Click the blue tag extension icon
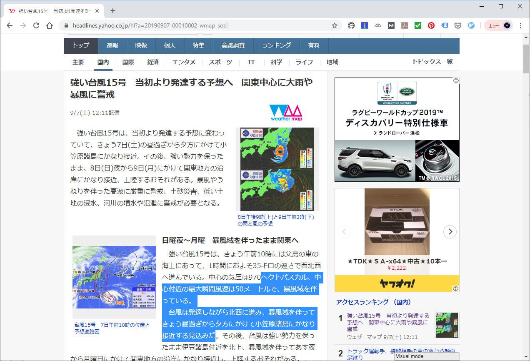 pos(445,25)
